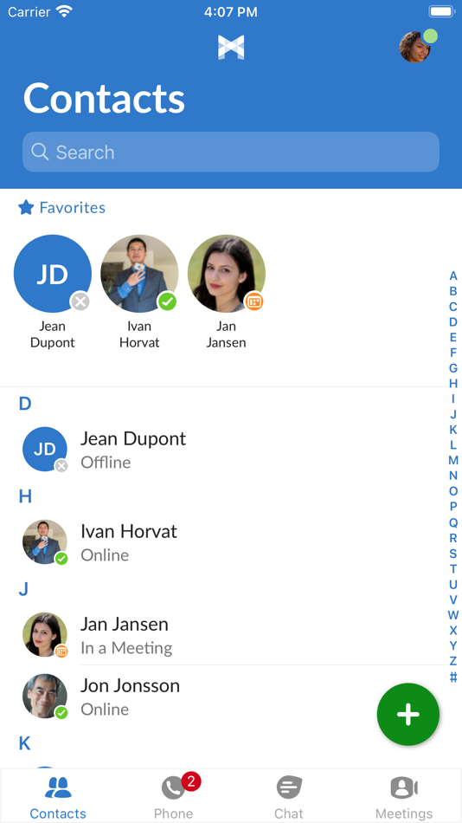Open the Phone tab
The width and height of the screenshot is (462, 823).
[174, 797]
